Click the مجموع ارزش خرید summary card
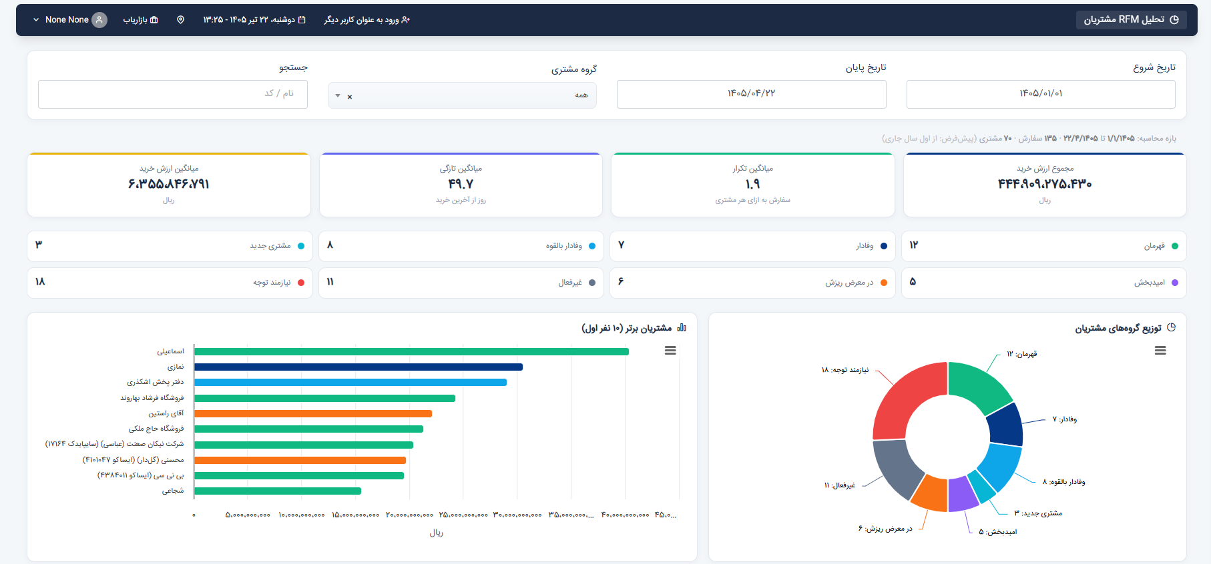Viewport: 1211px width, 564px height. [x=1045, y=185]
